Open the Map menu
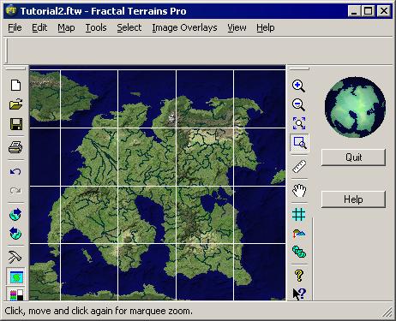The height and width of the screenshot is (321, 396). tap(66, 27)
